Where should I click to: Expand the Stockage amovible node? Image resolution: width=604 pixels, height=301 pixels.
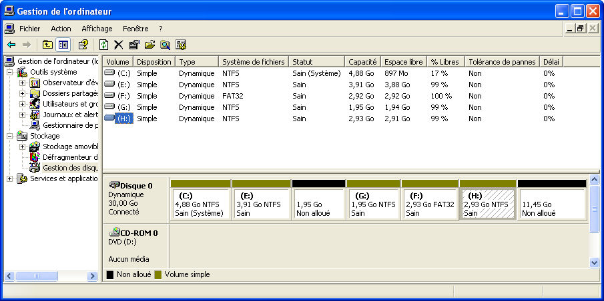[22, 147]
